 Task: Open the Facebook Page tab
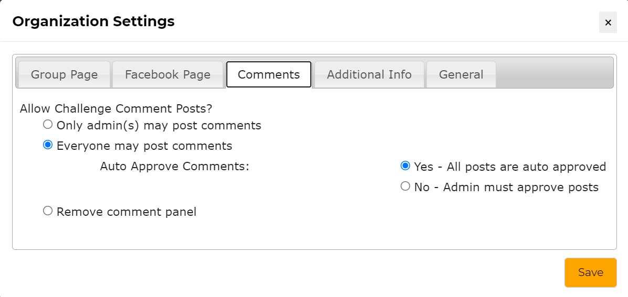pos(168,74)
